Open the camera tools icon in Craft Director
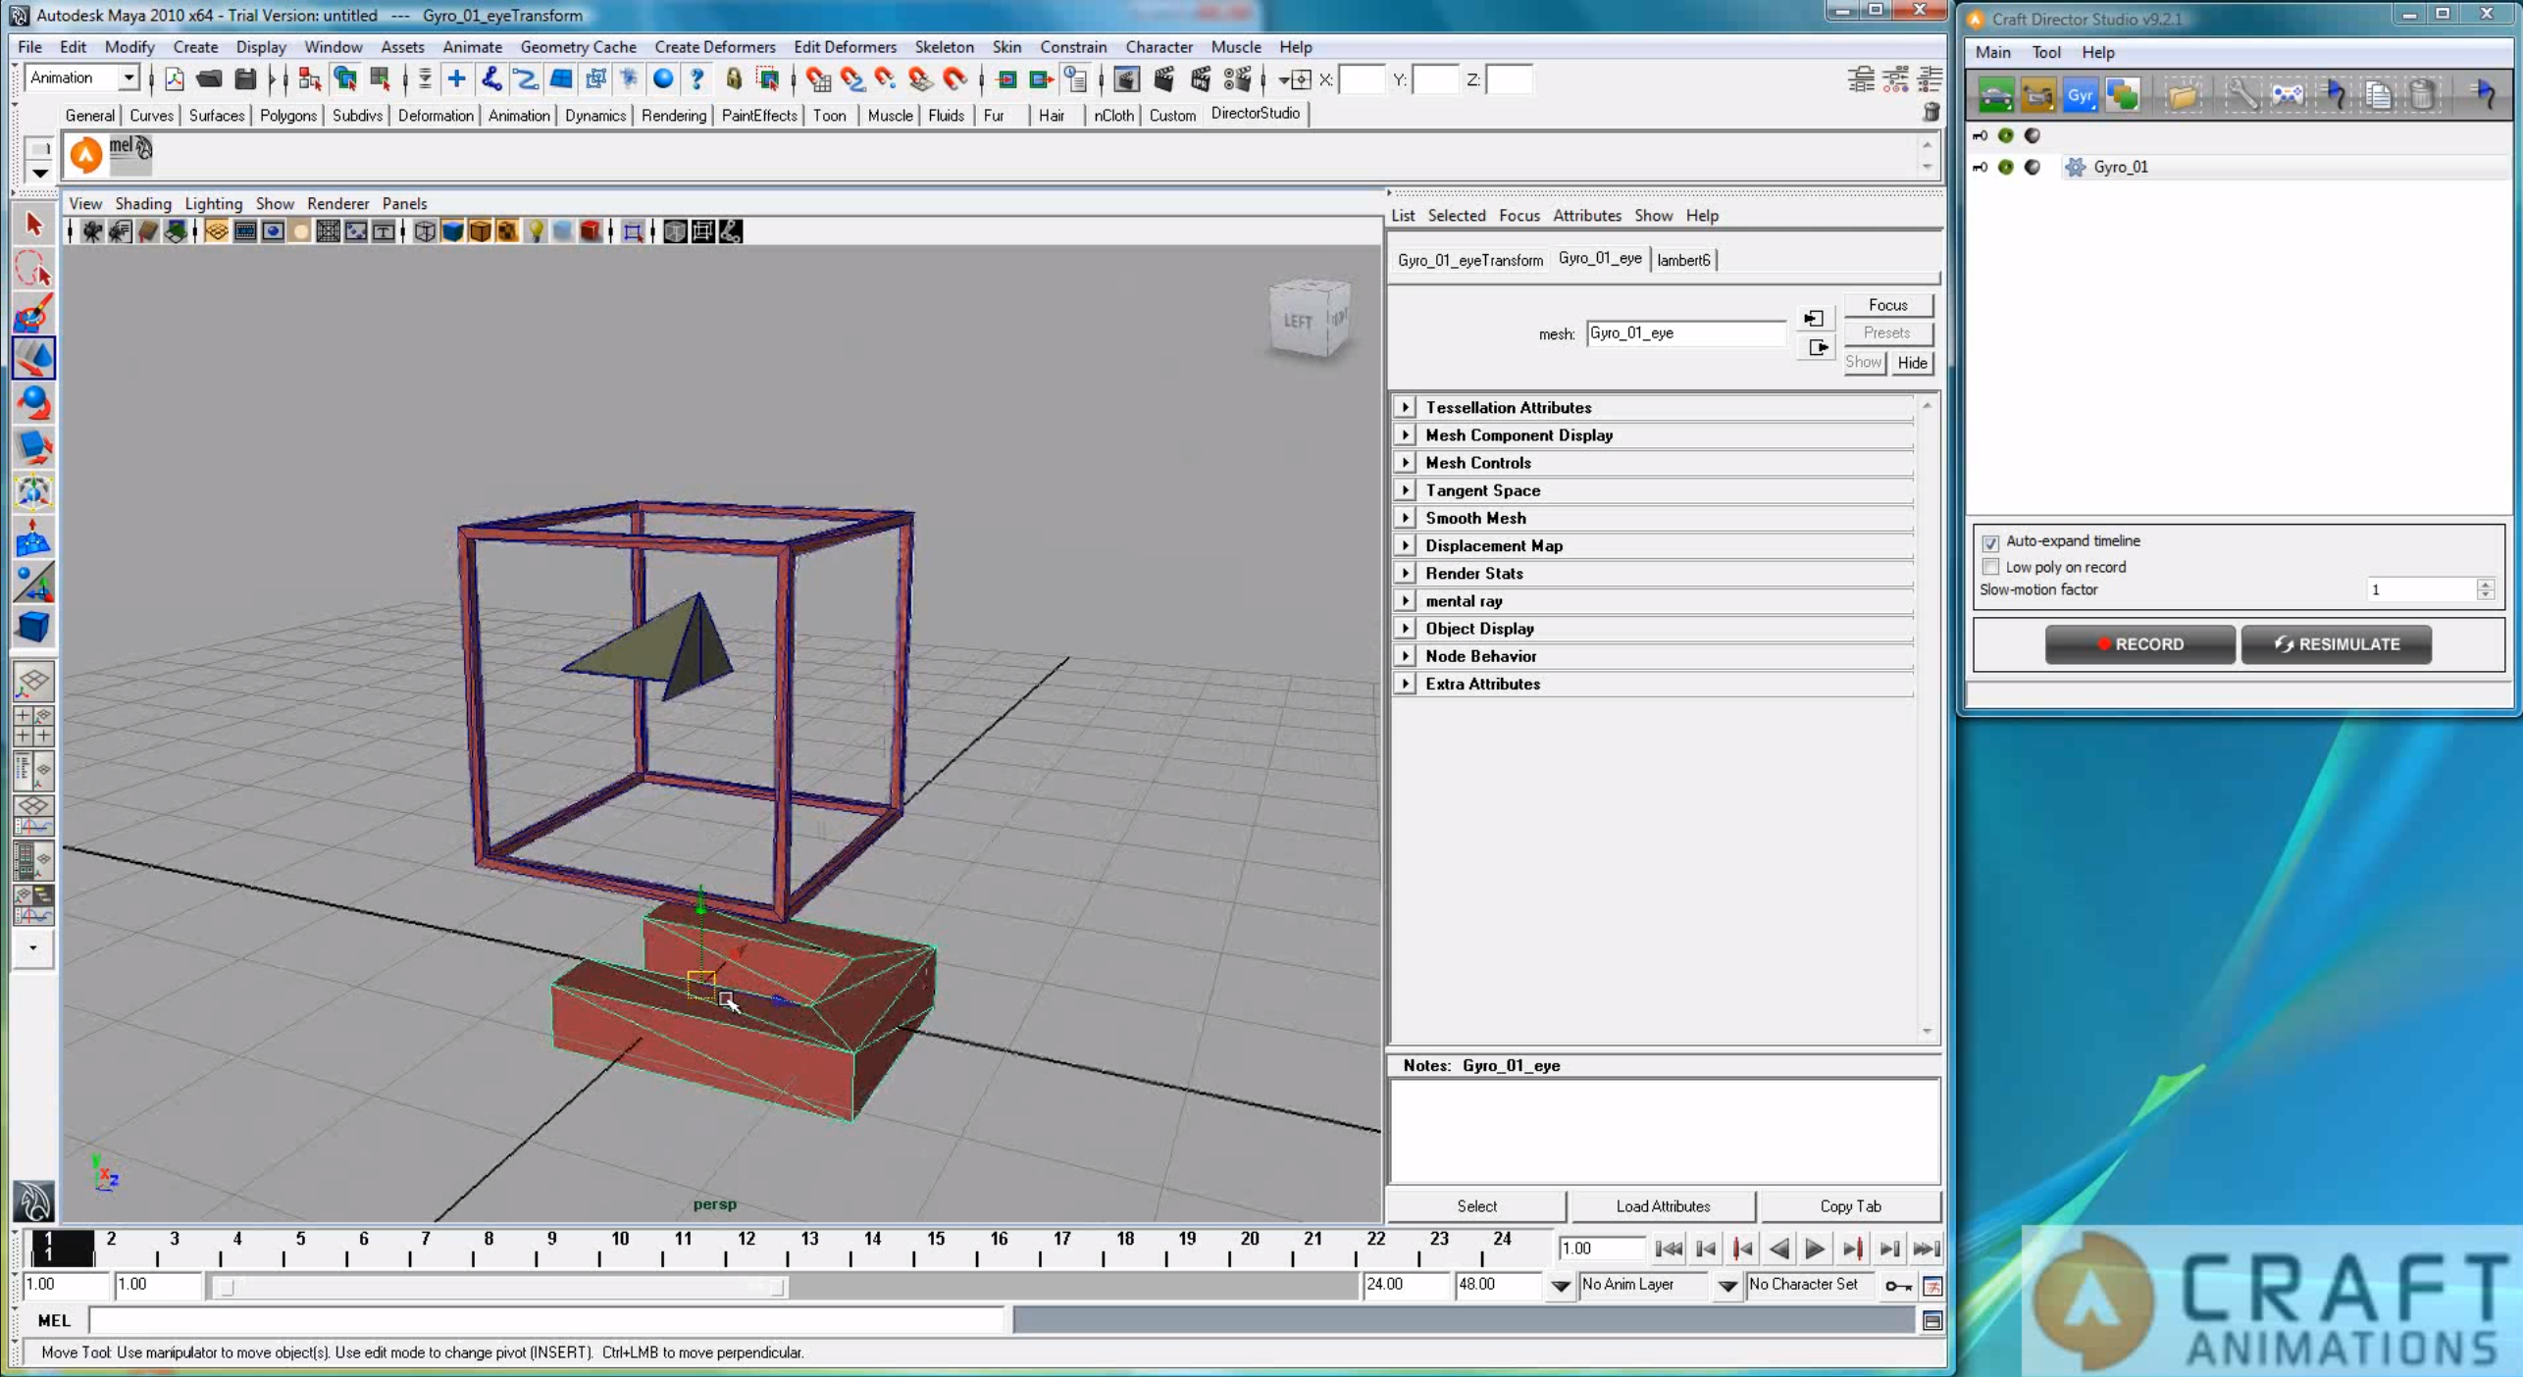Viewport: 2523px width, 1377px height. [2037, 95]
